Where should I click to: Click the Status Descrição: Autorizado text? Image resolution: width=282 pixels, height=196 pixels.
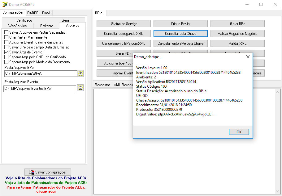pos(171,91)
